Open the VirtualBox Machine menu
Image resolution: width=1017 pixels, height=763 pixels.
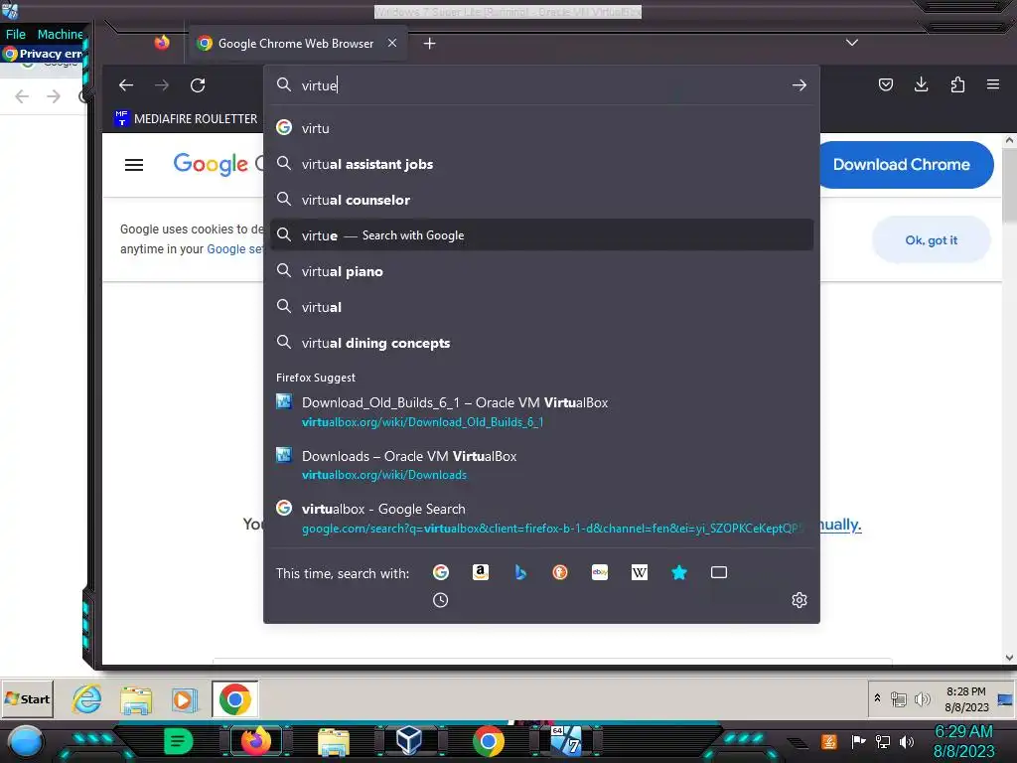pyautogui.click(x=61, y=35)
